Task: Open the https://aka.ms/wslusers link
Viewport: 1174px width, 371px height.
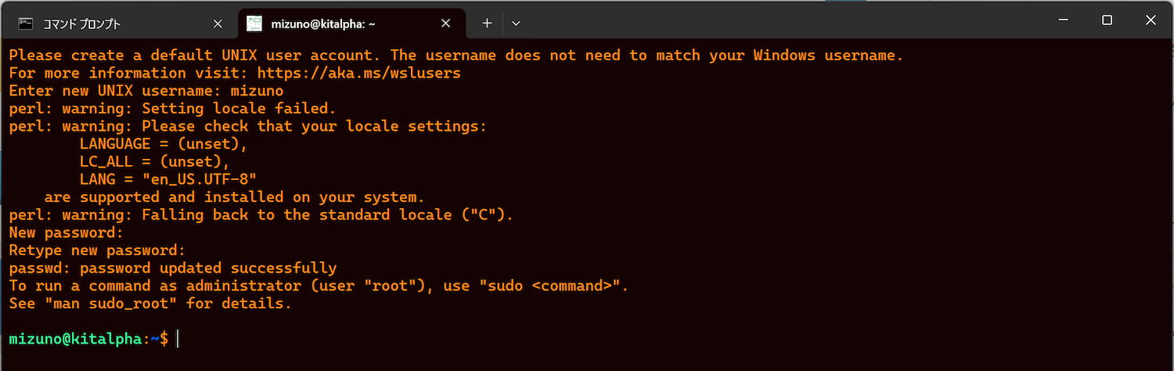Action: tap(359, 73)
